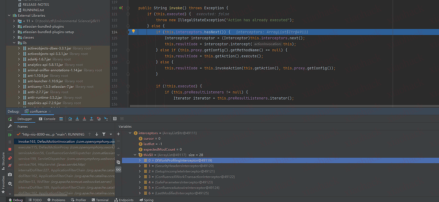Open the Favorites side panel
Image resolution: width=439 pixels, height=202 pixels.
click(3, 185)
